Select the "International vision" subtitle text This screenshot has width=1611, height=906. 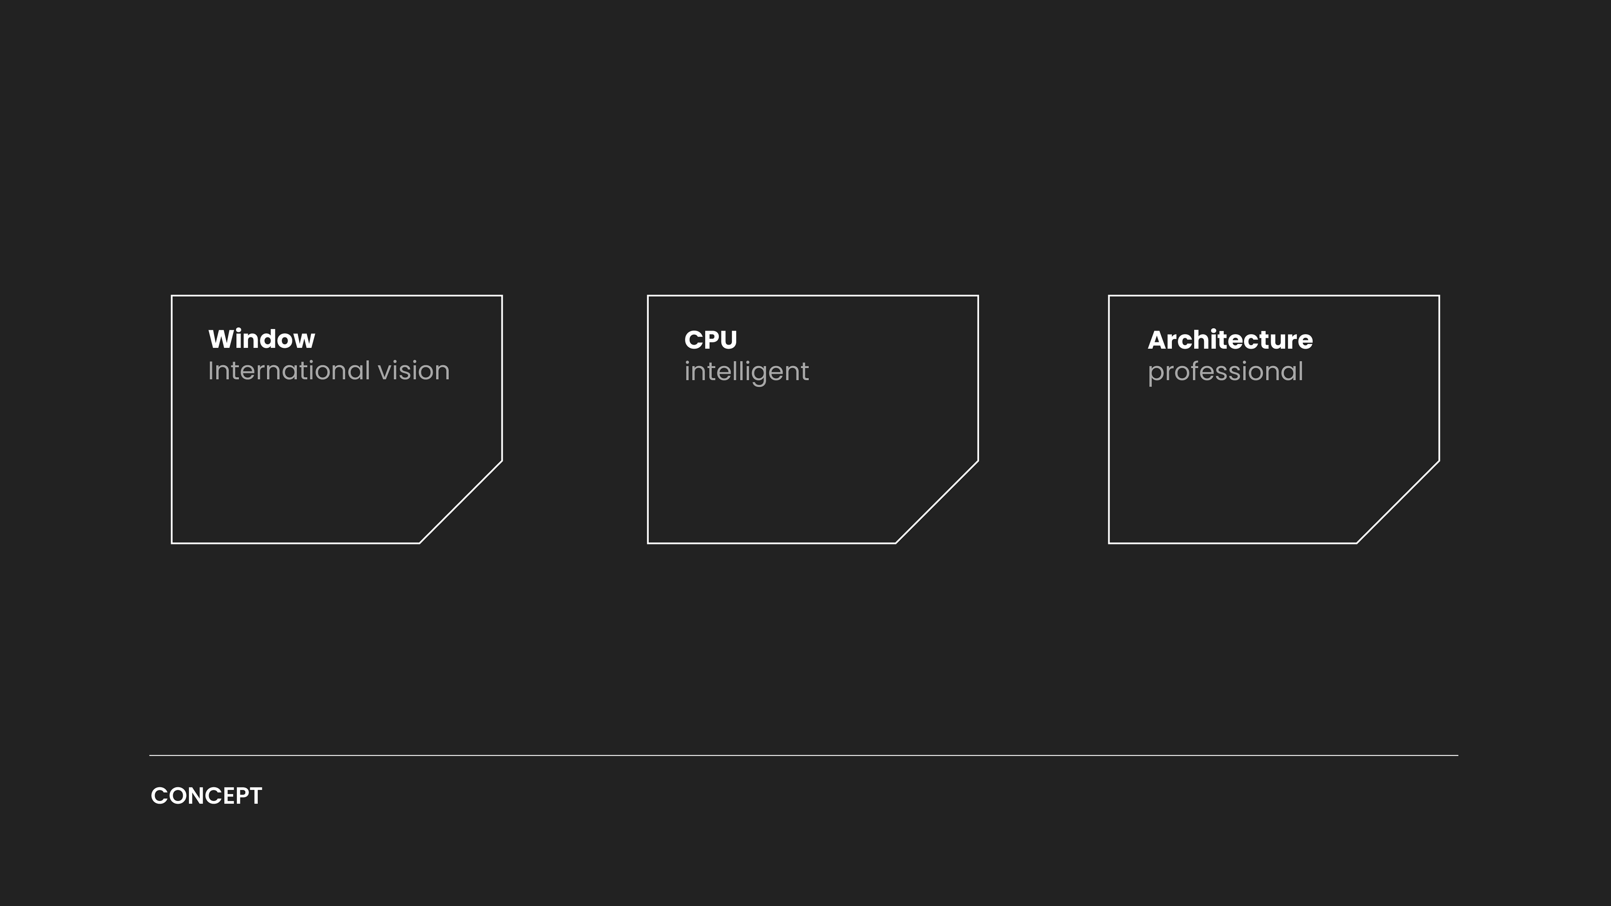coord(328,371)
